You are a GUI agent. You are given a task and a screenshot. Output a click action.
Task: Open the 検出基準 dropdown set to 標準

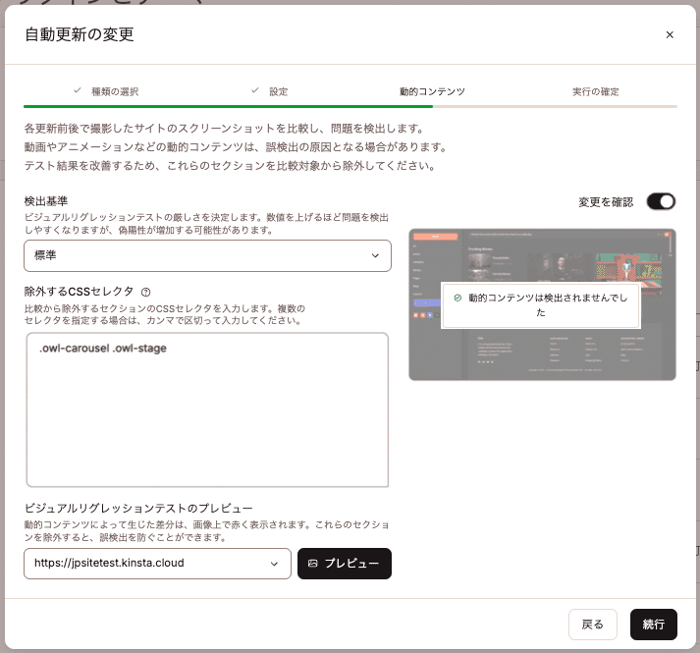[207, 255]
